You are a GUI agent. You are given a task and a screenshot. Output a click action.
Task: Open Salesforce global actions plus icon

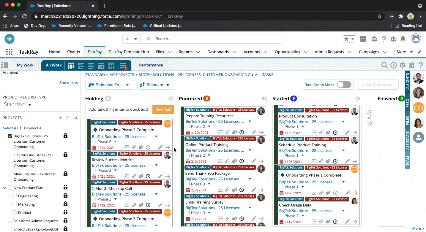point(363,39)
